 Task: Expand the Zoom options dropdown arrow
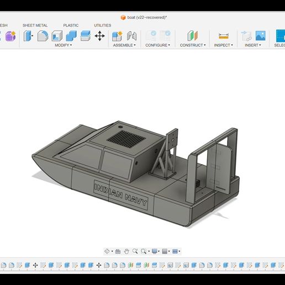(x=149, y=251)
